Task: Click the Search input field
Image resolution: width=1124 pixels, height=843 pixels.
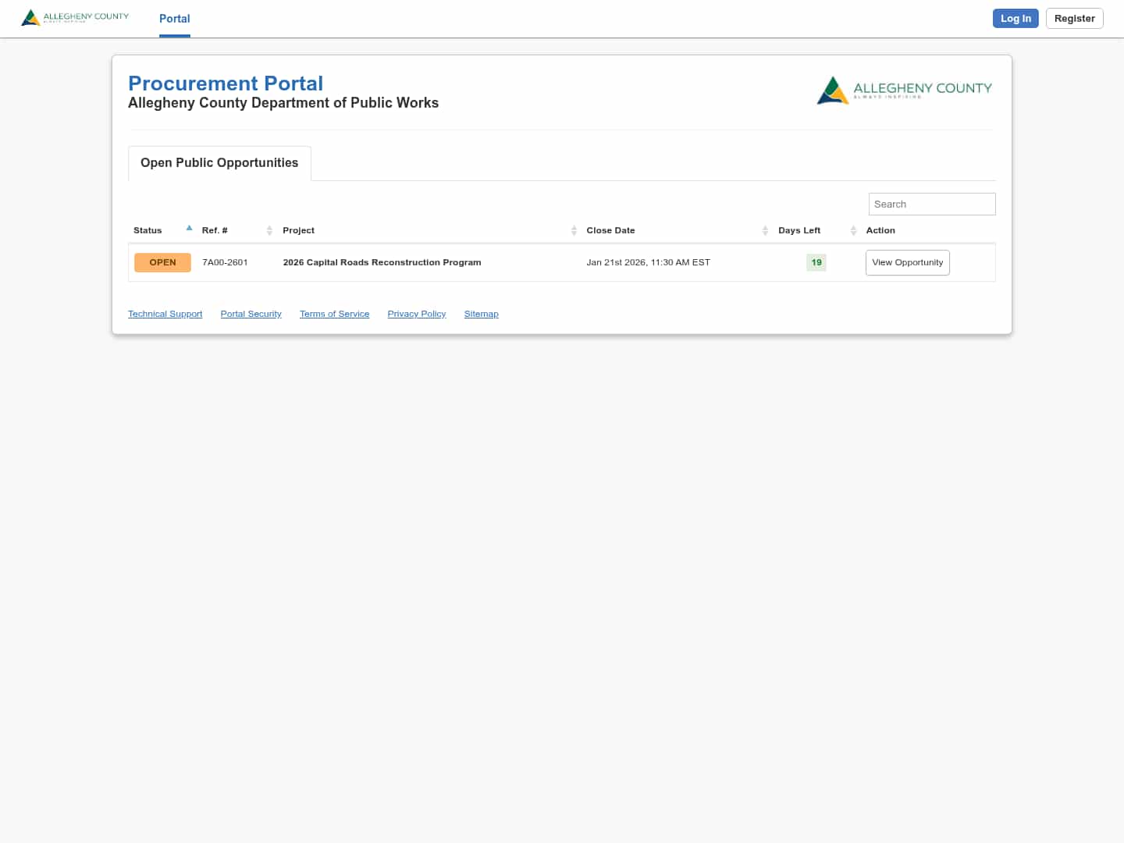Action: [x=932, y=204]
